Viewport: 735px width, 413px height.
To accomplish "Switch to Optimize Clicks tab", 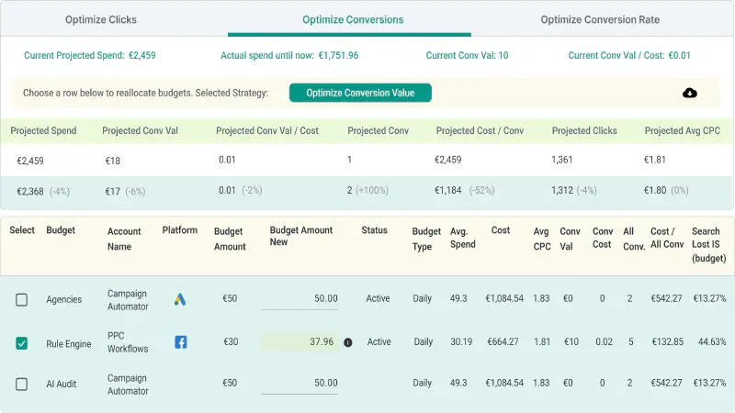I will tap(101, 19).
